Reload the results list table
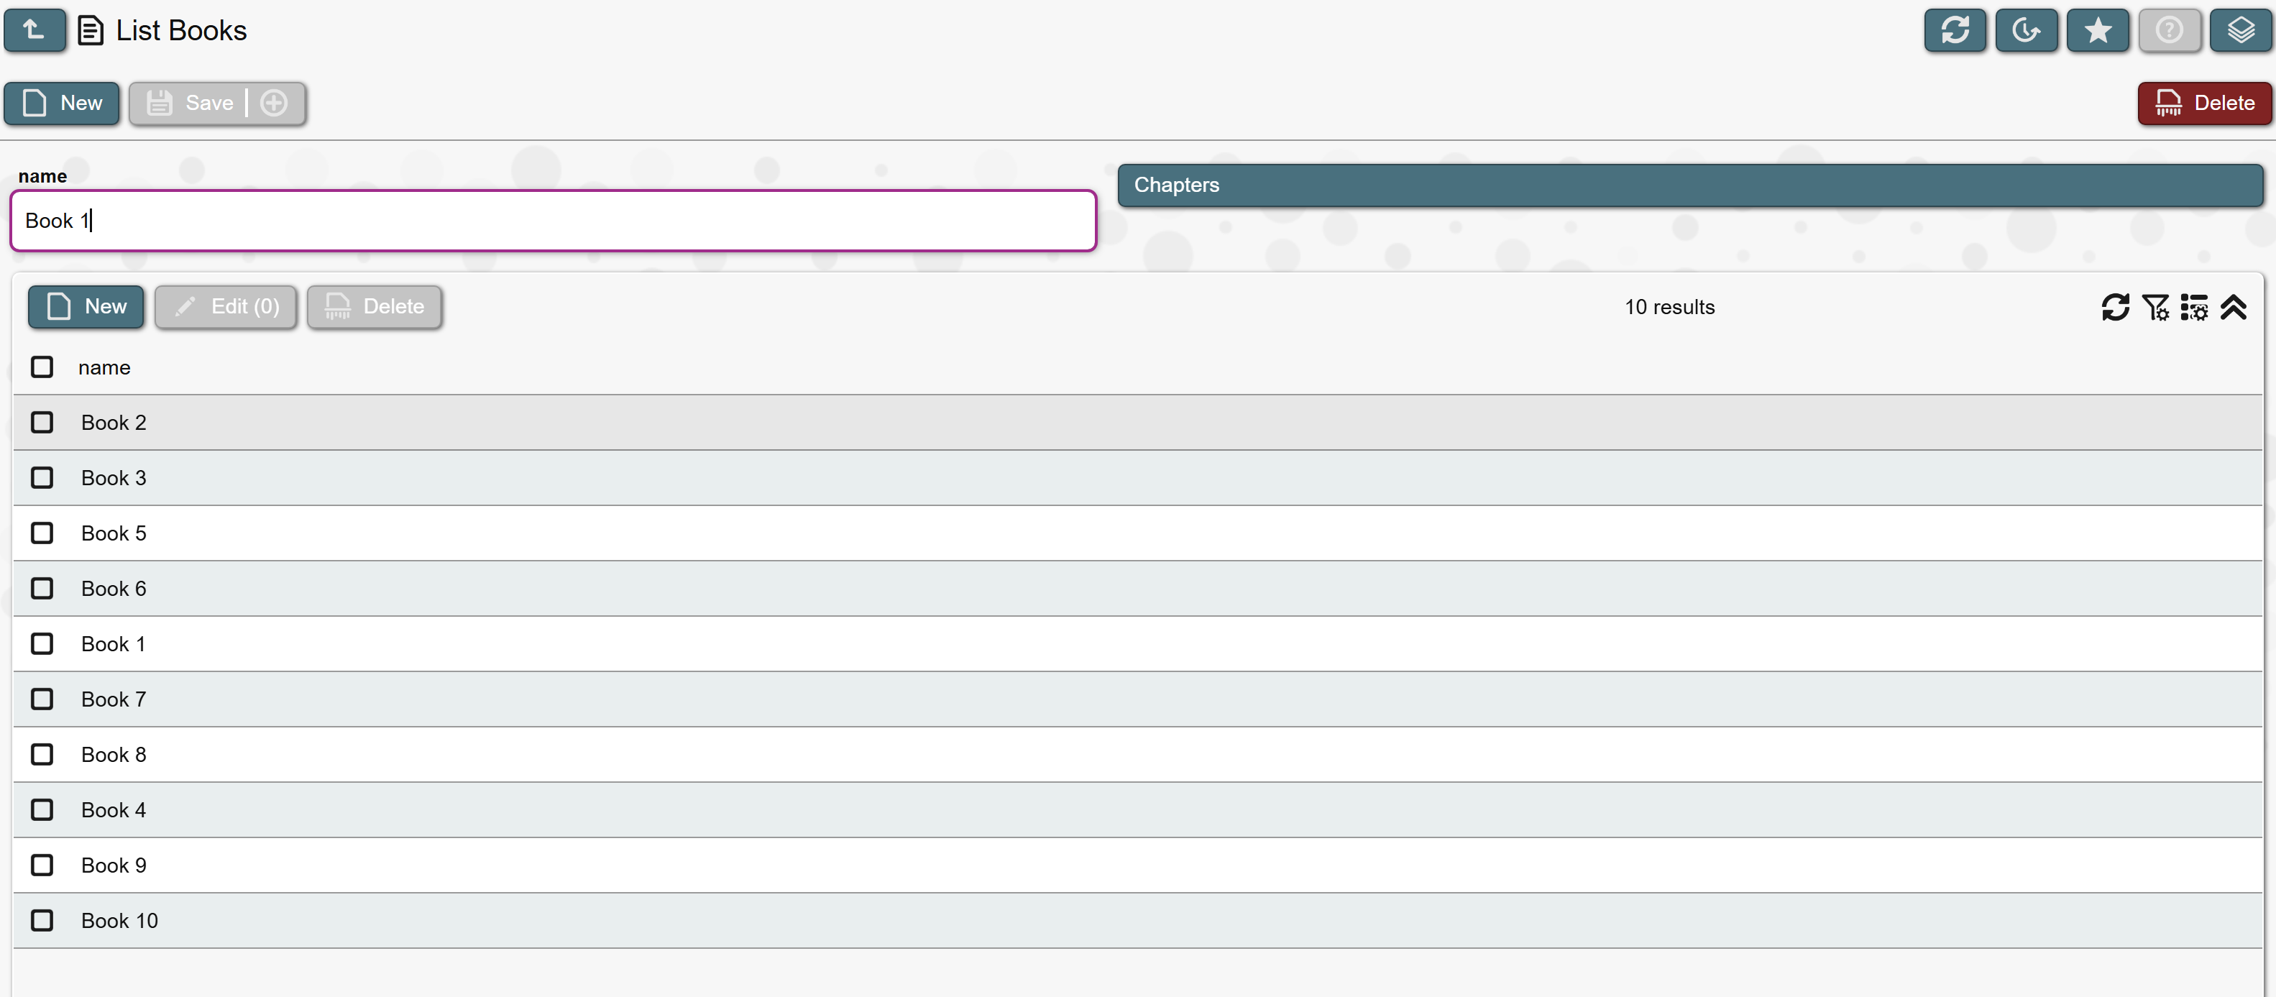 tap(2115, 308)
